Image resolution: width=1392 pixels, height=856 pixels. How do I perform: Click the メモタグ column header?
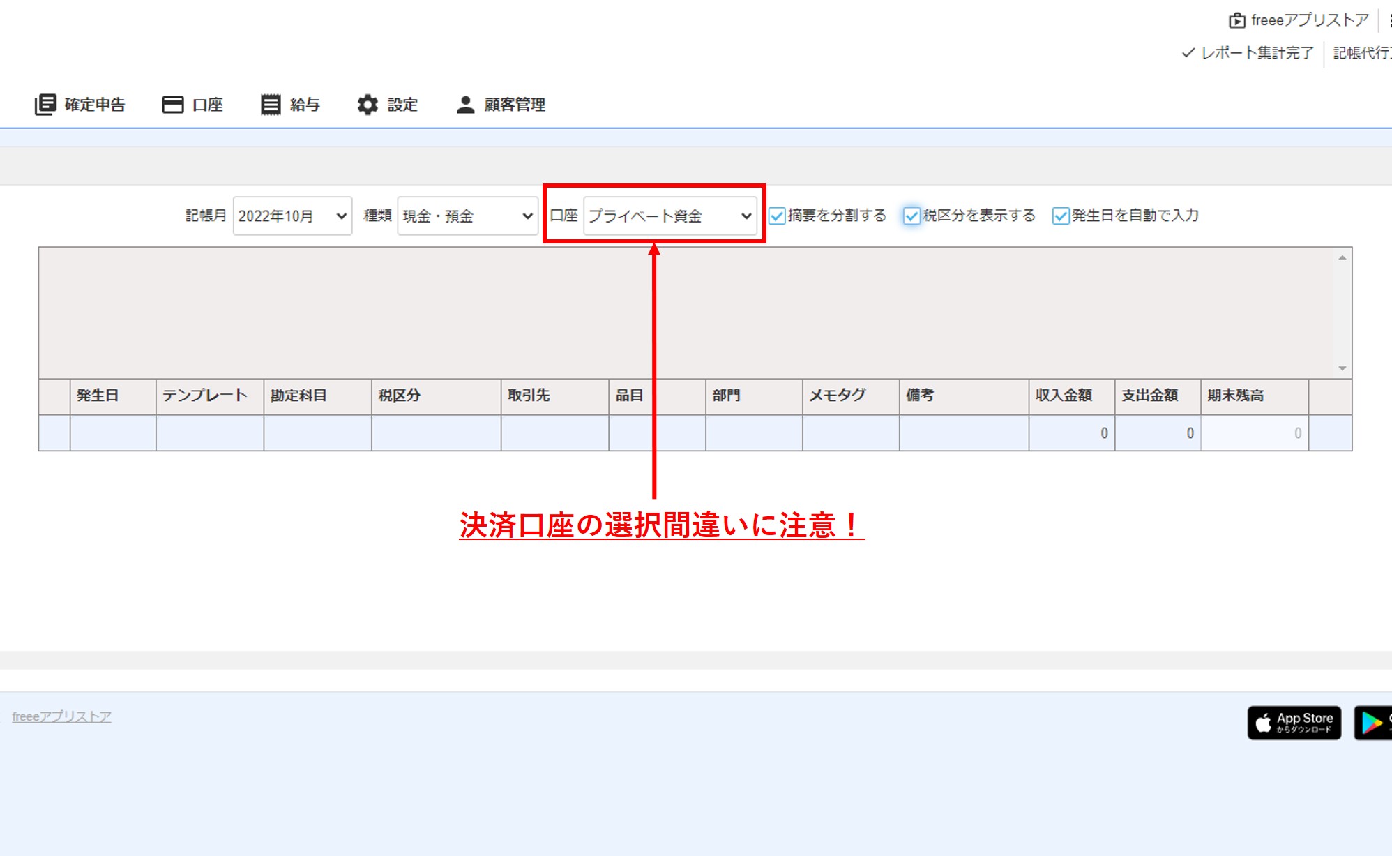click(x=851, y=396)
